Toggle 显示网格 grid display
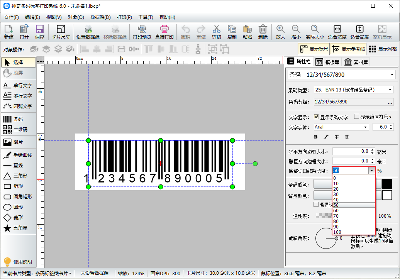400x279 pixels. 383,49
